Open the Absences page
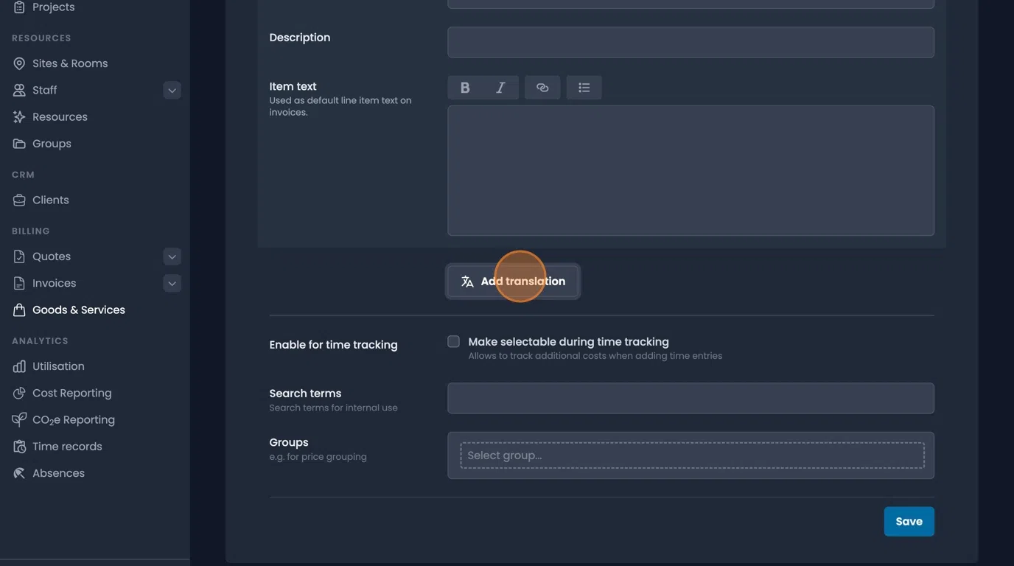Image resolution: width=1014 pixels, height=566 pixels. pos(58,472)
